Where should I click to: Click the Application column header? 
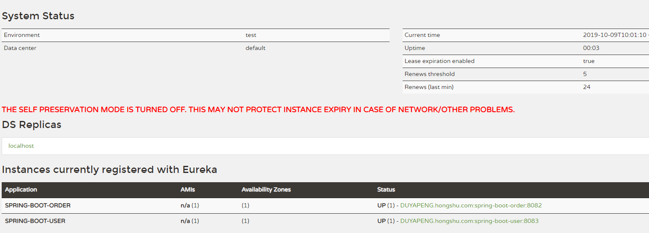[x=21, y=190]
